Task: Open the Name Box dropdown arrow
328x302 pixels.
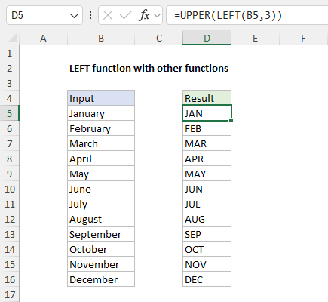Action: pyautogui.click(x=74, y=17)
